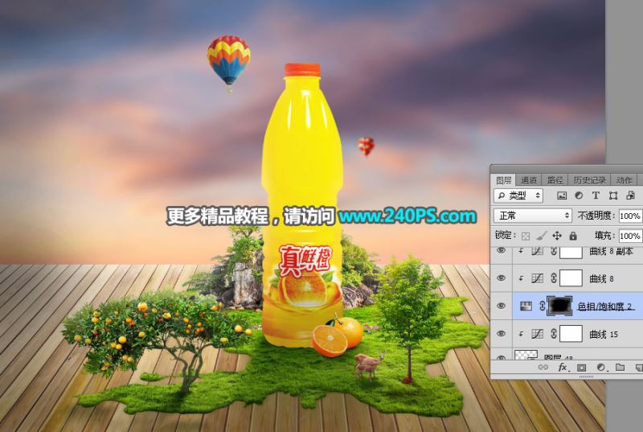
Task: Create new group folder icon
Action: click(620, 367)
